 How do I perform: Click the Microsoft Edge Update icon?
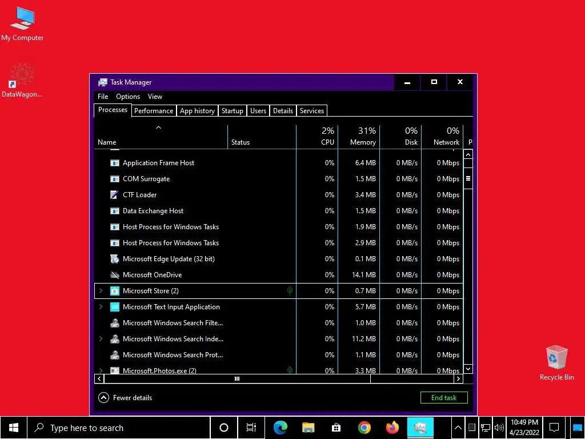(x=114, y=259)
